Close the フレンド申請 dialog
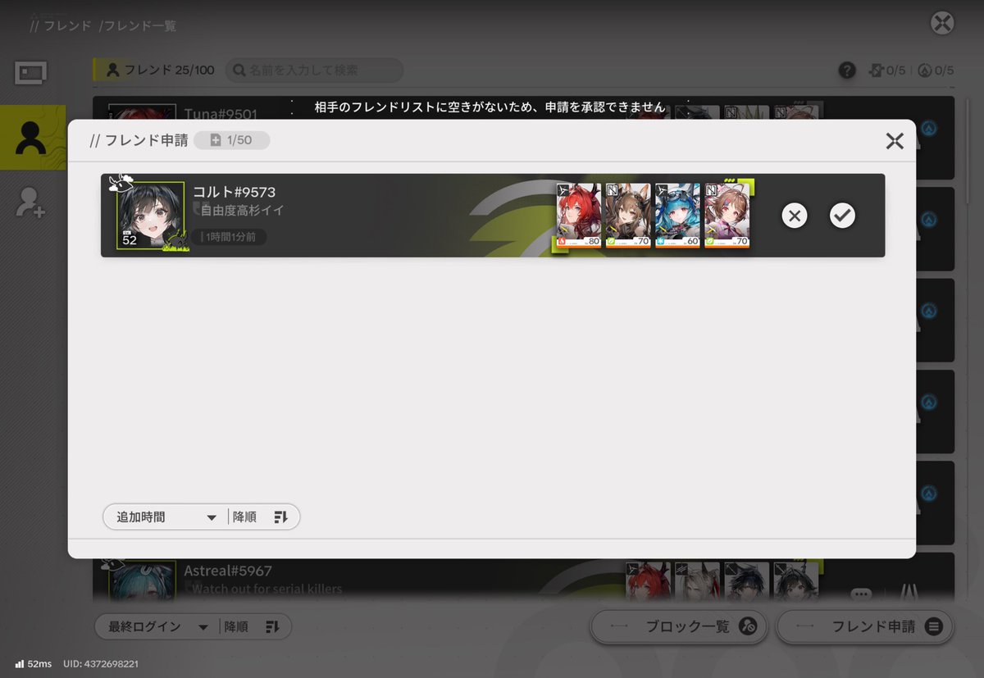This screenshot has height=678, width=984. [895, 141]
